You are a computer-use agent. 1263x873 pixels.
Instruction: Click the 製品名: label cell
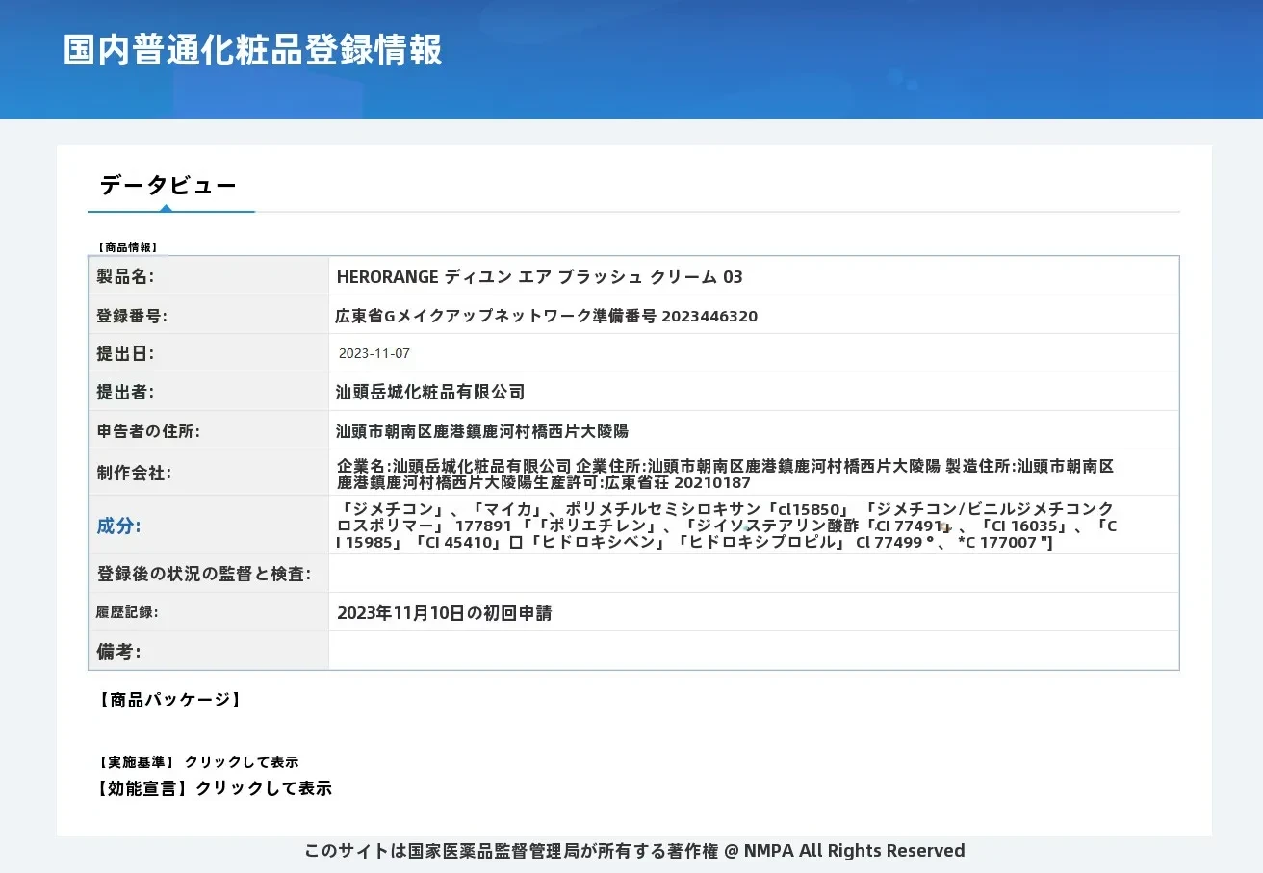[x=209, y=276]
